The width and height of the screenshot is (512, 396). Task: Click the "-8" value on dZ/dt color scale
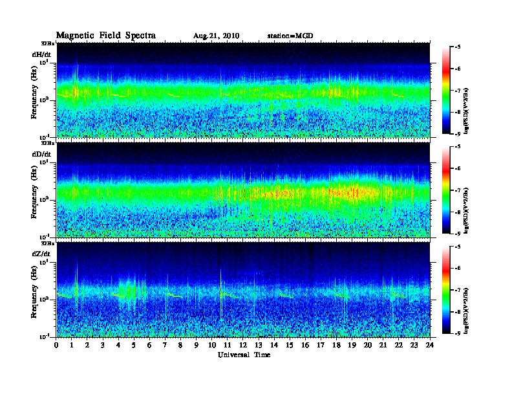pyautogui.click(x=458, y=312)
